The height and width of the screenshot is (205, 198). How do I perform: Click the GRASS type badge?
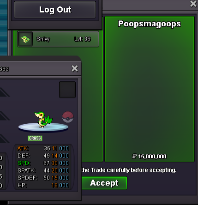(x=35, y=138)
